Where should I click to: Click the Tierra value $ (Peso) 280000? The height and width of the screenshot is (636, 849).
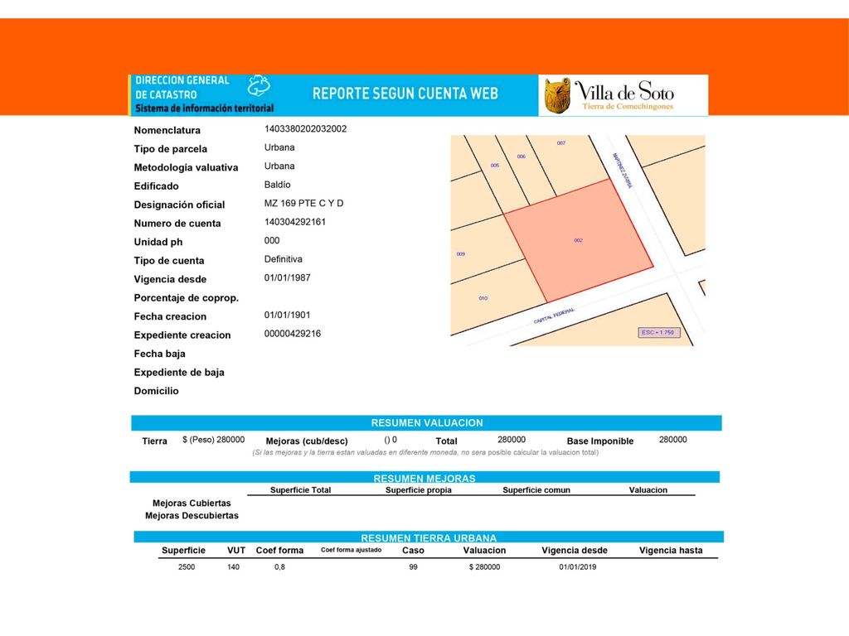point(213,440)
